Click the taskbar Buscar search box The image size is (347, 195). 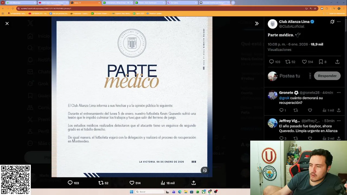click(150, 192)
